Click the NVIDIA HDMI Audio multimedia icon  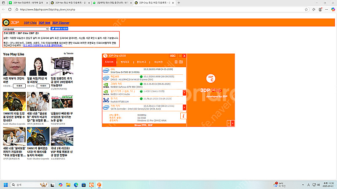point(106,92)
